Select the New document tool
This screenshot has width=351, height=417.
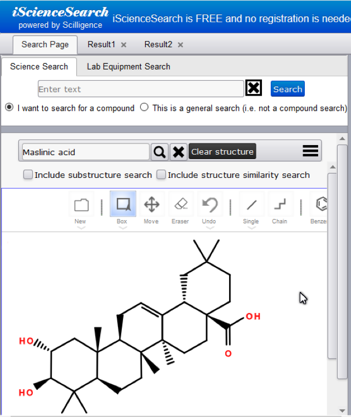tap(81, 205)
